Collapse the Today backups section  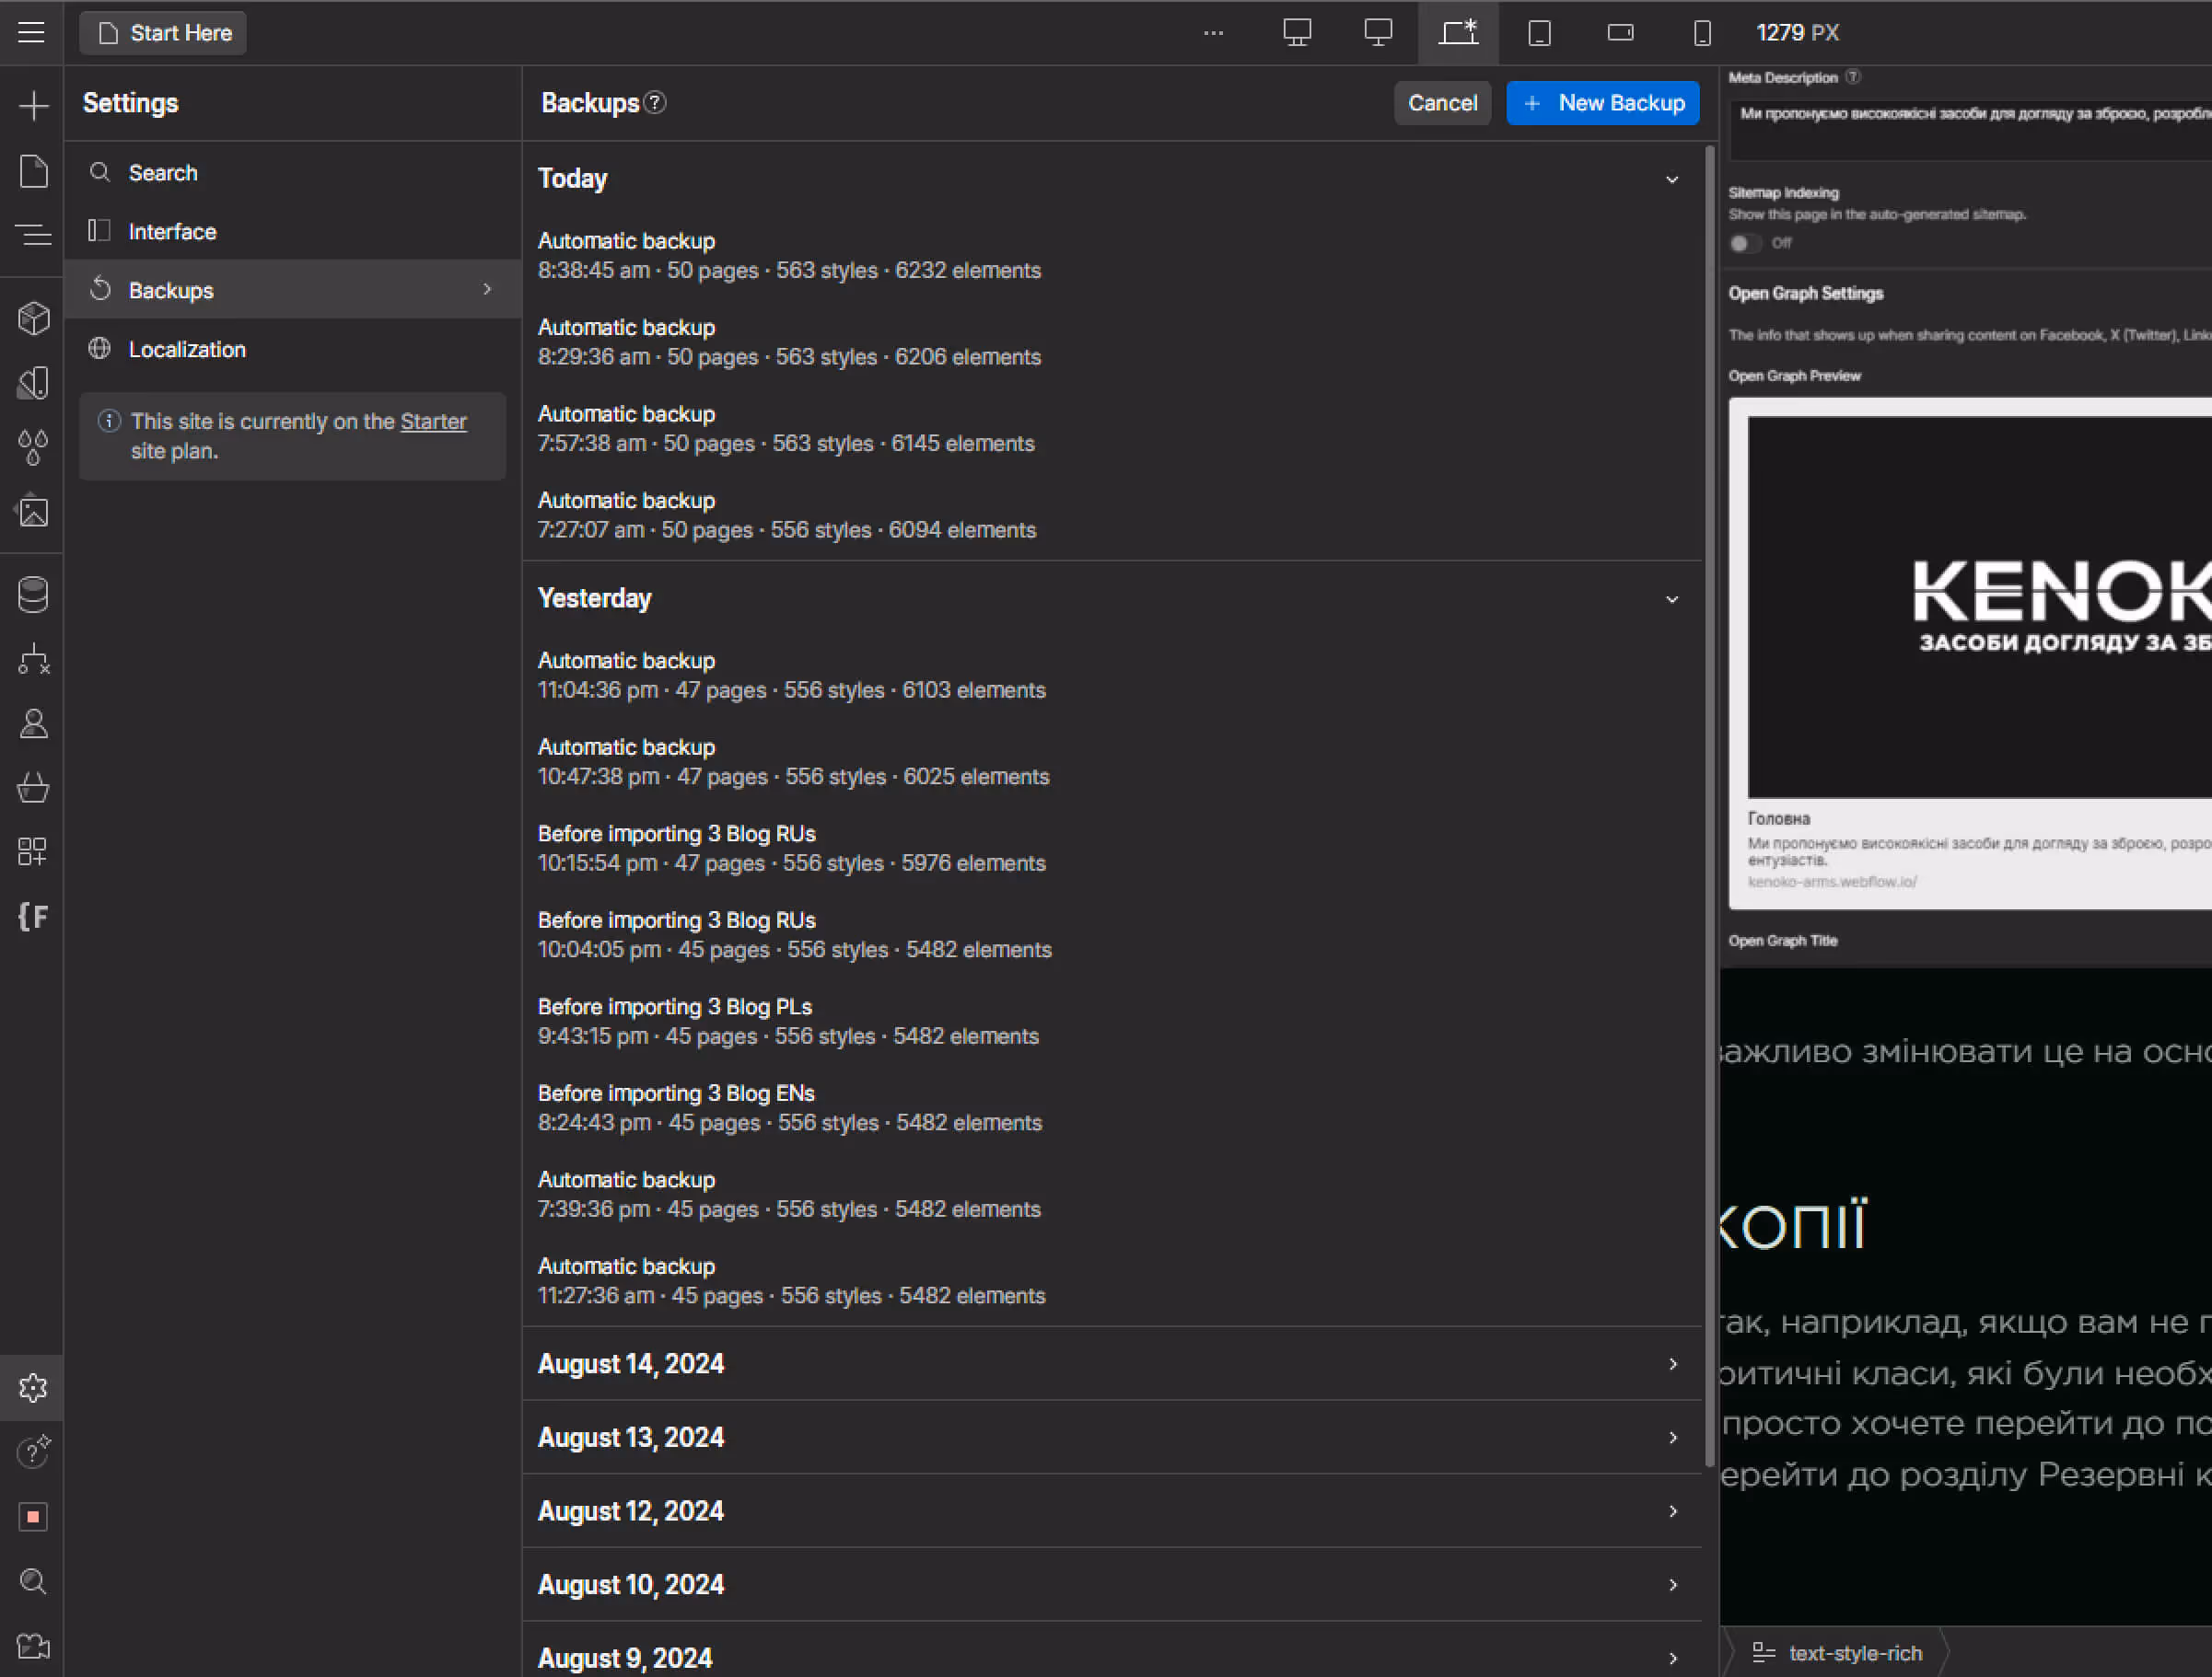1671,179
